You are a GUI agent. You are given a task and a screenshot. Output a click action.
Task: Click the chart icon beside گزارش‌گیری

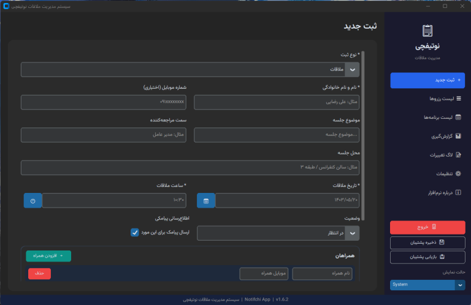coord(458,136)
